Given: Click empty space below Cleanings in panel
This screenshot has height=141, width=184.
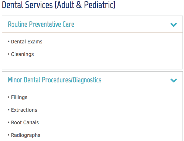Looking at the screenshot, I should pyautogui.click(x=92, y=63).
